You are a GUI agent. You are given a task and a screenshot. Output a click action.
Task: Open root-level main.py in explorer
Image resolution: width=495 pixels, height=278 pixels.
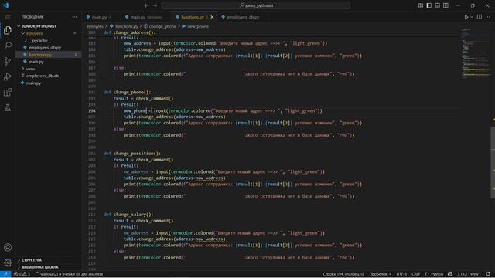pos(33,83)
